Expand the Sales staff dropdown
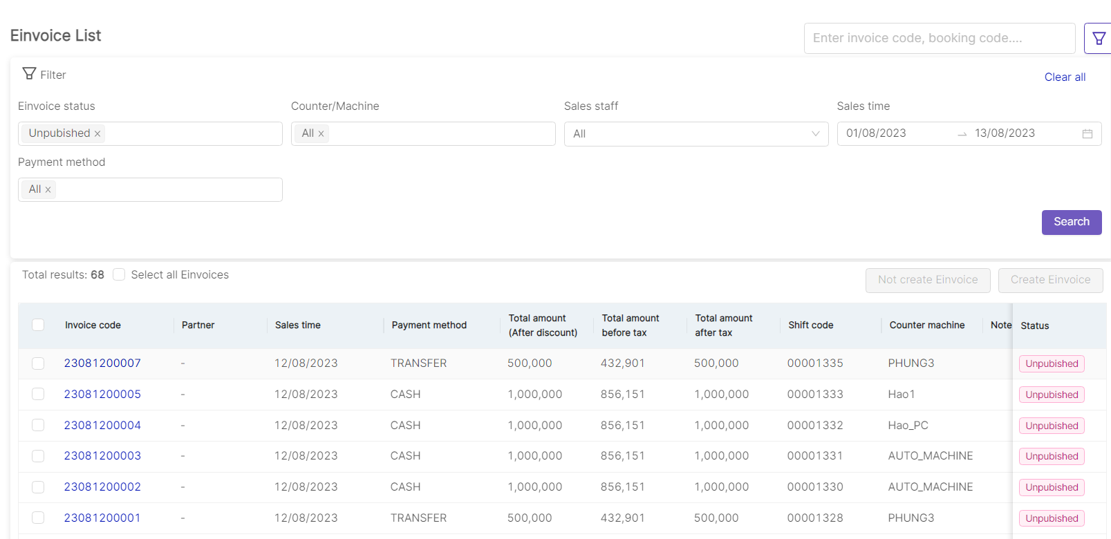This screenshot has width=1111, height=539. pos(695,134)
